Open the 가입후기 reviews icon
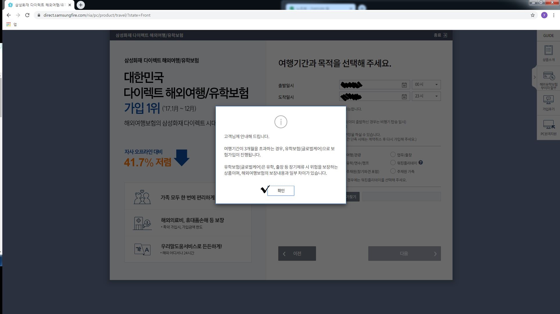Image resolution: width=560 pixels, height=314 pixels. [x=548, y=103]
